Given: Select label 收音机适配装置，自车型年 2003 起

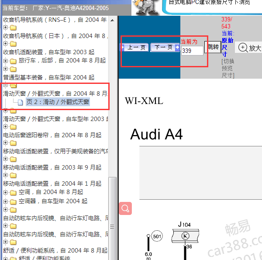Looking at the screenshot, I should (49, 52).
